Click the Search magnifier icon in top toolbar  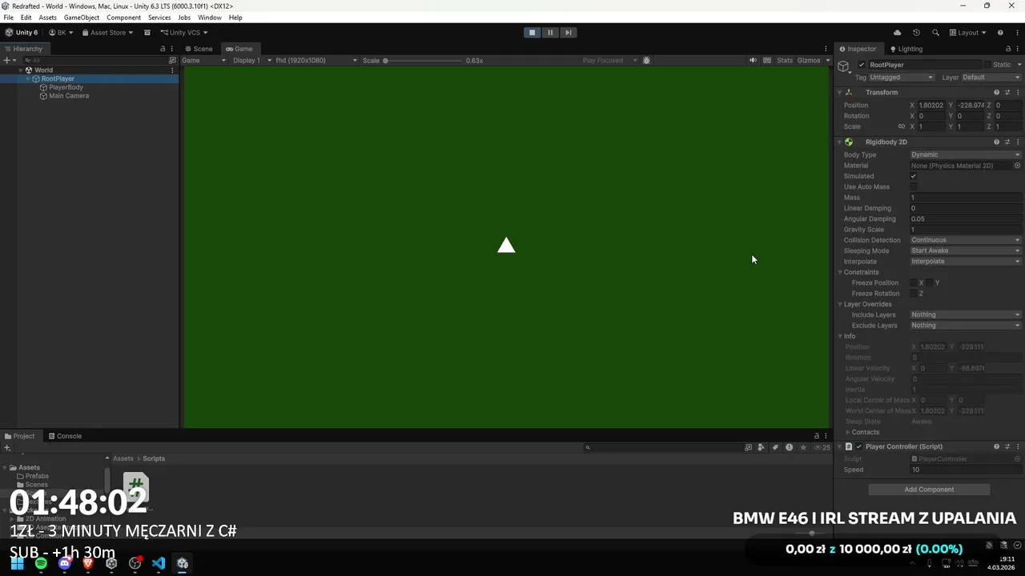click(935, 33)
